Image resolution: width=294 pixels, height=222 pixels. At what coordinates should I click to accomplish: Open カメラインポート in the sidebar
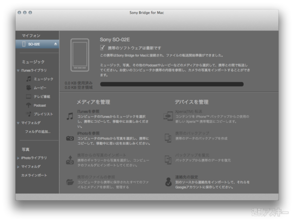pos(34,175)
